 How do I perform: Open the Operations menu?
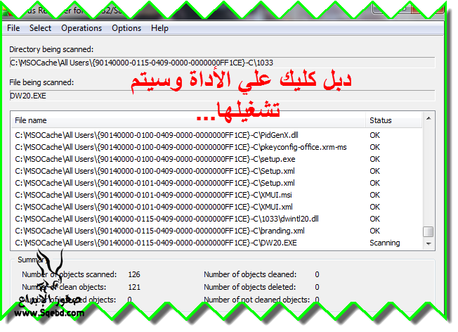click(x=81, y=28)
